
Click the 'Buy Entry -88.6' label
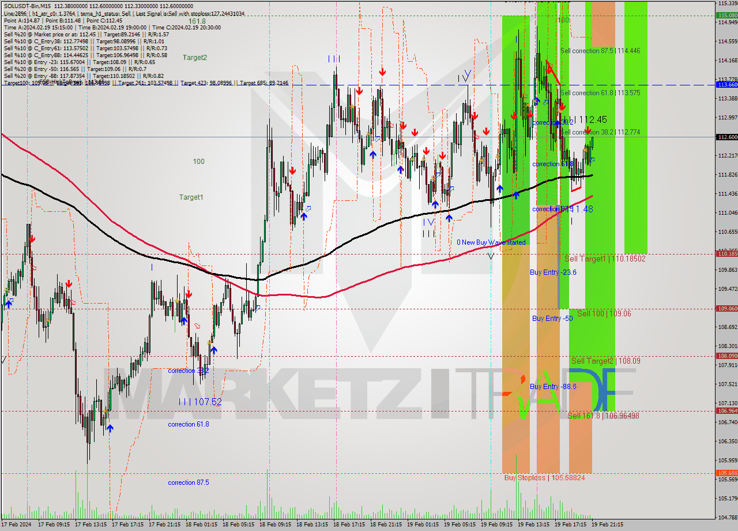553,387
